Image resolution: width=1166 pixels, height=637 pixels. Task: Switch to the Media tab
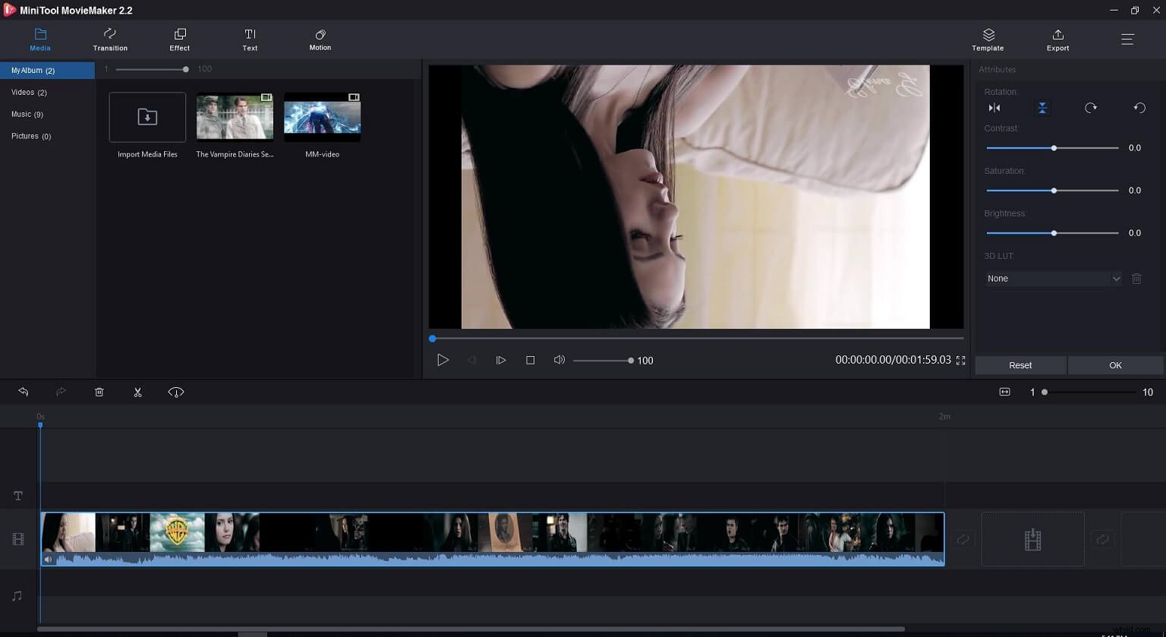pos(39,39)
